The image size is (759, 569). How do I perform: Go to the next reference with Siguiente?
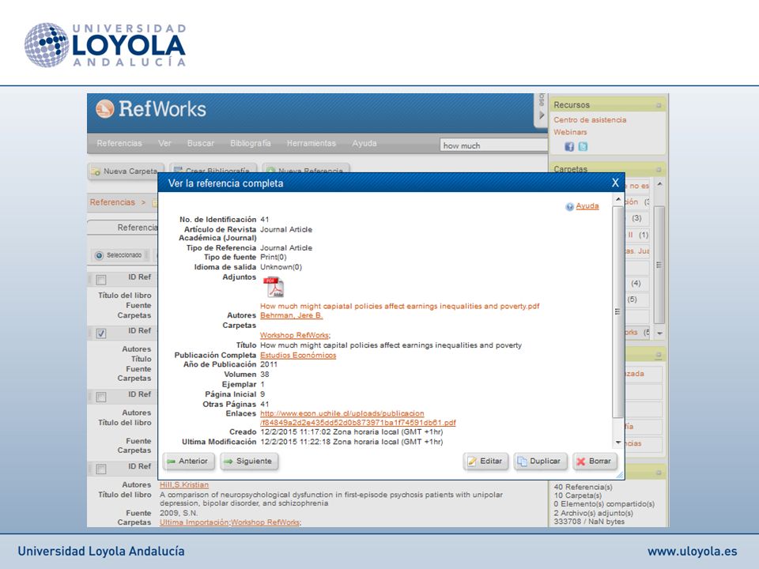click(249, 461)
